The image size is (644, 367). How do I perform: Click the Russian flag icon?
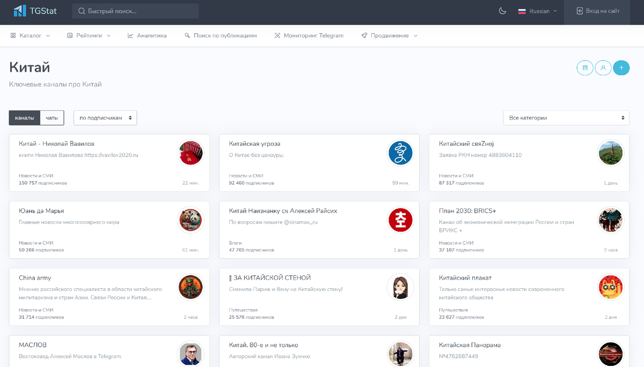point(521,11)
